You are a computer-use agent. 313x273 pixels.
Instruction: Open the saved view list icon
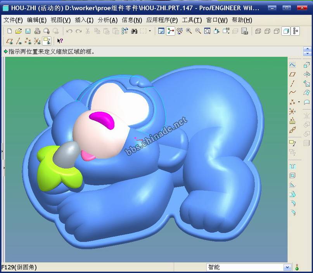[x=226, y=31]
